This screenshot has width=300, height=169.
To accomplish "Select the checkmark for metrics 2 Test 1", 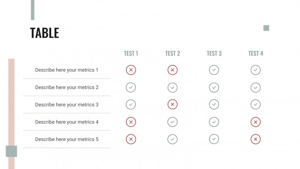I will click(x=131, y=87).
